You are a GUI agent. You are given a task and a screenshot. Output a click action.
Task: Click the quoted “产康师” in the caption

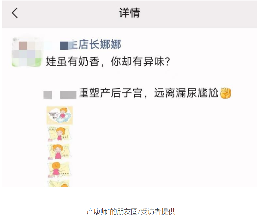coord(97,212)
